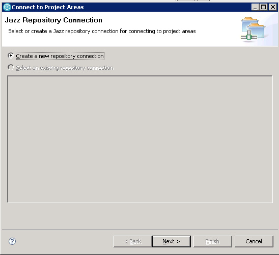This screenshot has height=255, width=279.
Task: Click the 'Select or create a Jazz repository' description
Action: 102,31
